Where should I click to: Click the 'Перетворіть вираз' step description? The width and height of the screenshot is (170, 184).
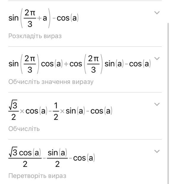point(37,176)
